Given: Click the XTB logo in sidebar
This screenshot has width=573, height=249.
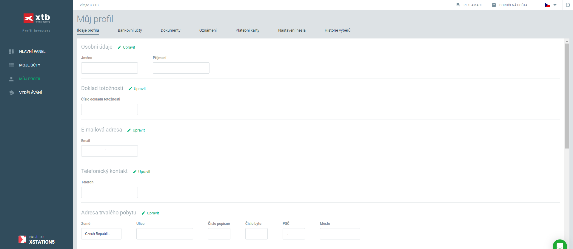Looking at the screenshot, I should pos(37,18).
